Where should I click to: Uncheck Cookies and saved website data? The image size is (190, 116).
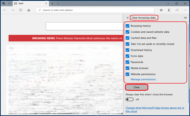[x=128, y=32]
